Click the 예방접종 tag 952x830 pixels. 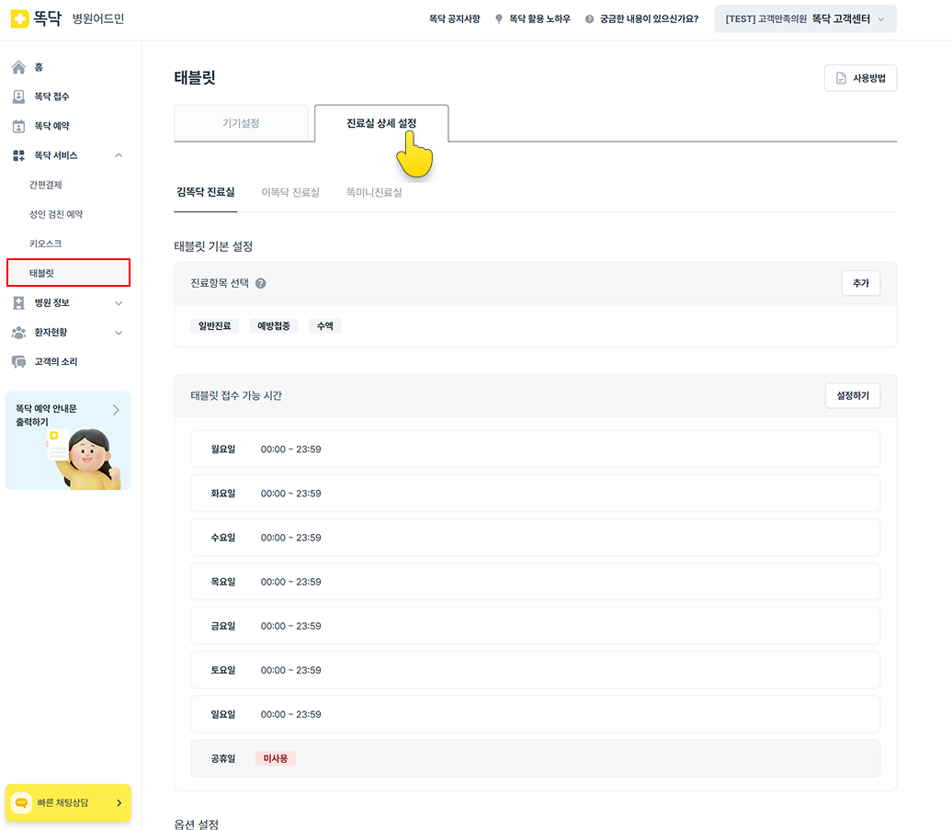tap(273, 326)
